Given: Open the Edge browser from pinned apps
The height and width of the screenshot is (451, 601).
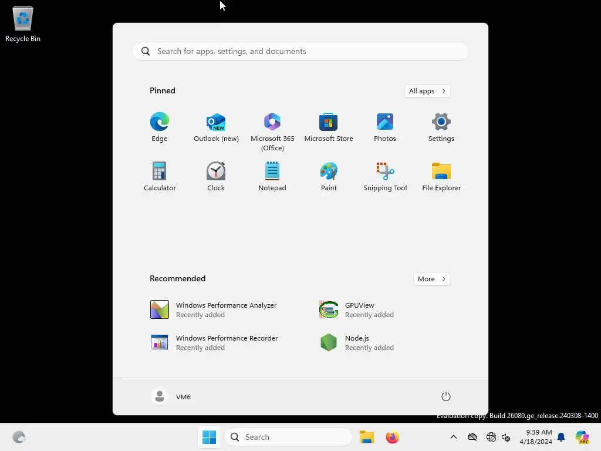Looking at the screenshot, I should click(160, 127).
